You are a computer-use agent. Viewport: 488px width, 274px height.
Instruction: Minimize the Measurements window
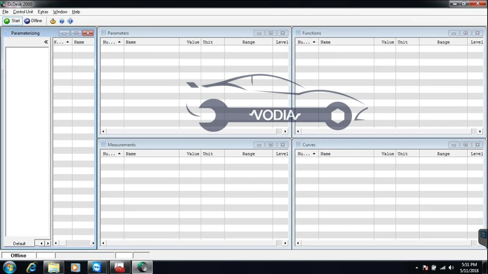(259, 145)
